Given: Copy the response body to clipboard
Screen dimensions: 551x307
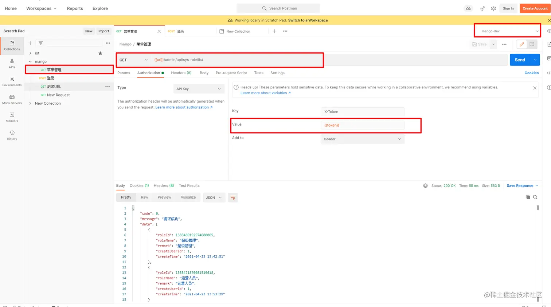Looking at the screenshot, I should pyautogui.click(x=528, y=197).
